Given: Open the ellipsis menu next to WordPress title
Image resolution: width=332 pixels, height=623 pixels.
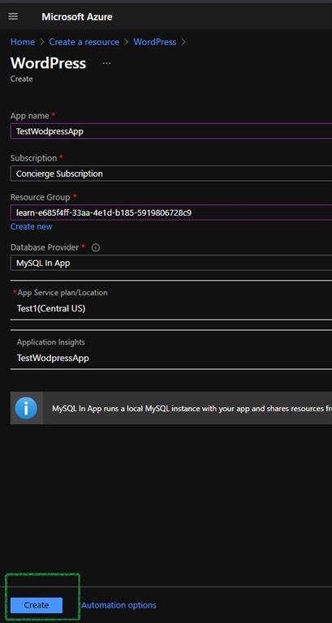Looking at the screenshot, I should pos(106,63).
